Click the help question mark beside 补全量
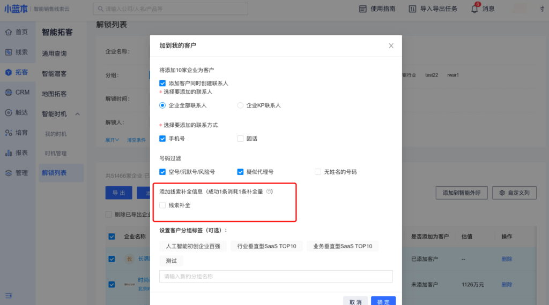Viewport: 549px width, 305px height. click(269, 192)
